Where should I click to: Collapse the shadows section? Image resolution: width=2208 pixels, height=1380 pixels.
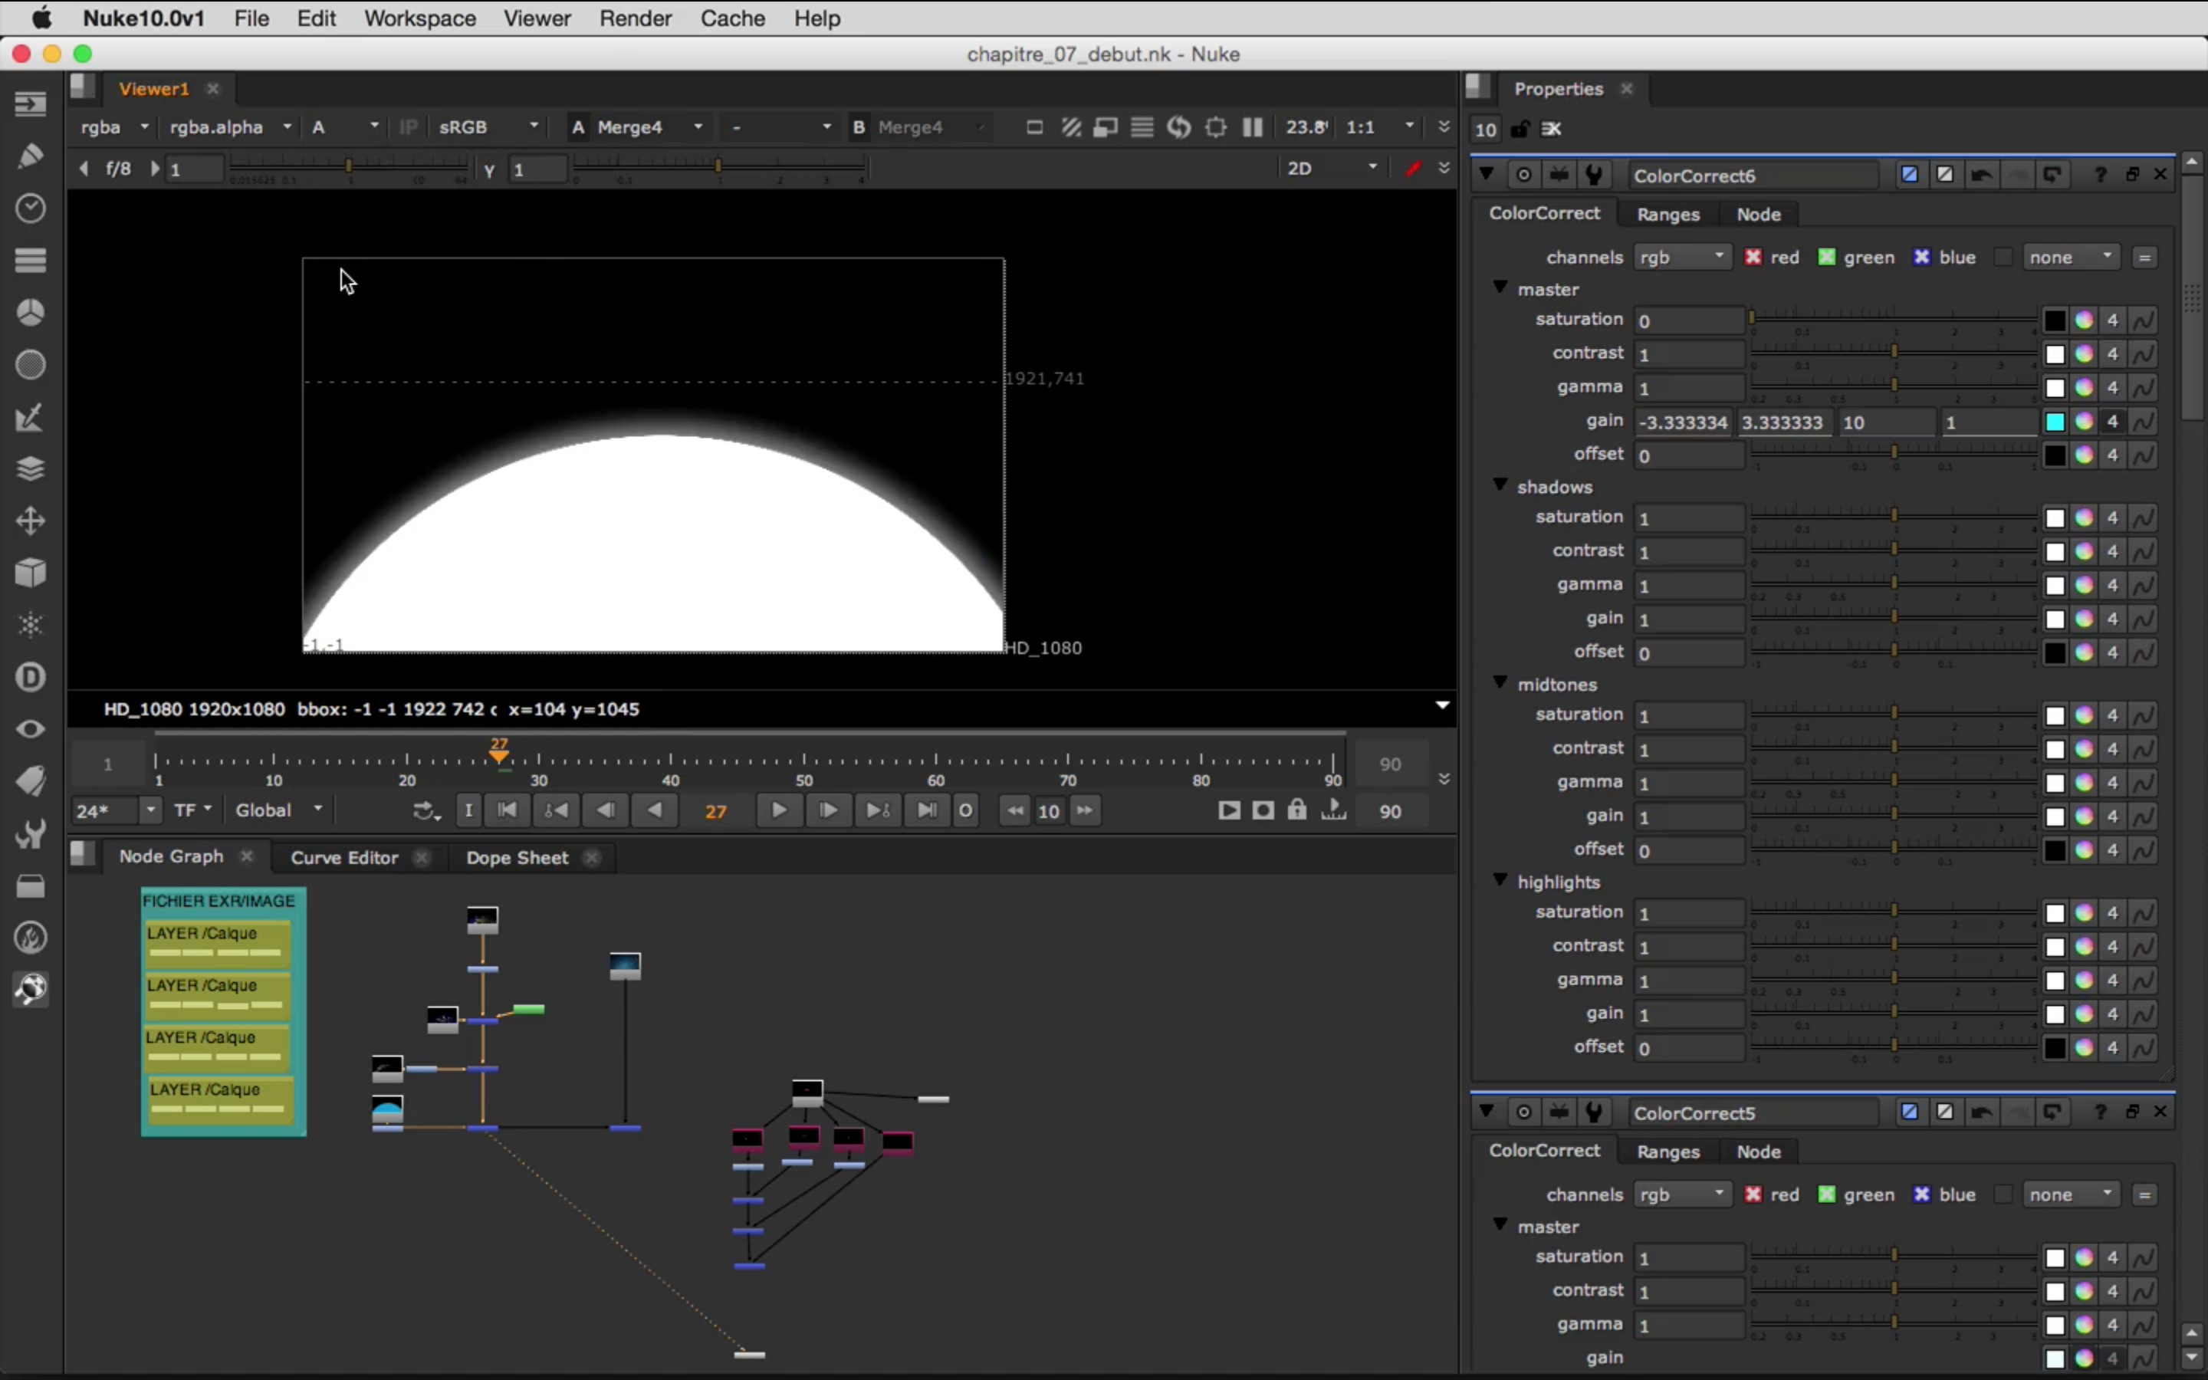[x=1500, y=485]
